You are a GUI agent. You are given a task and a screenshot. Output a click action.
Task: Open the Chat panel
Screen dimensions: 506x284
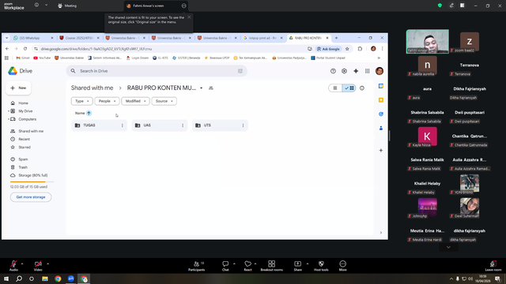(x=225, y=266)
